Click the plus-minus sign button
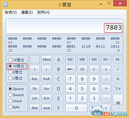This screenshot has height=118, width=129. tap(106, 69)
